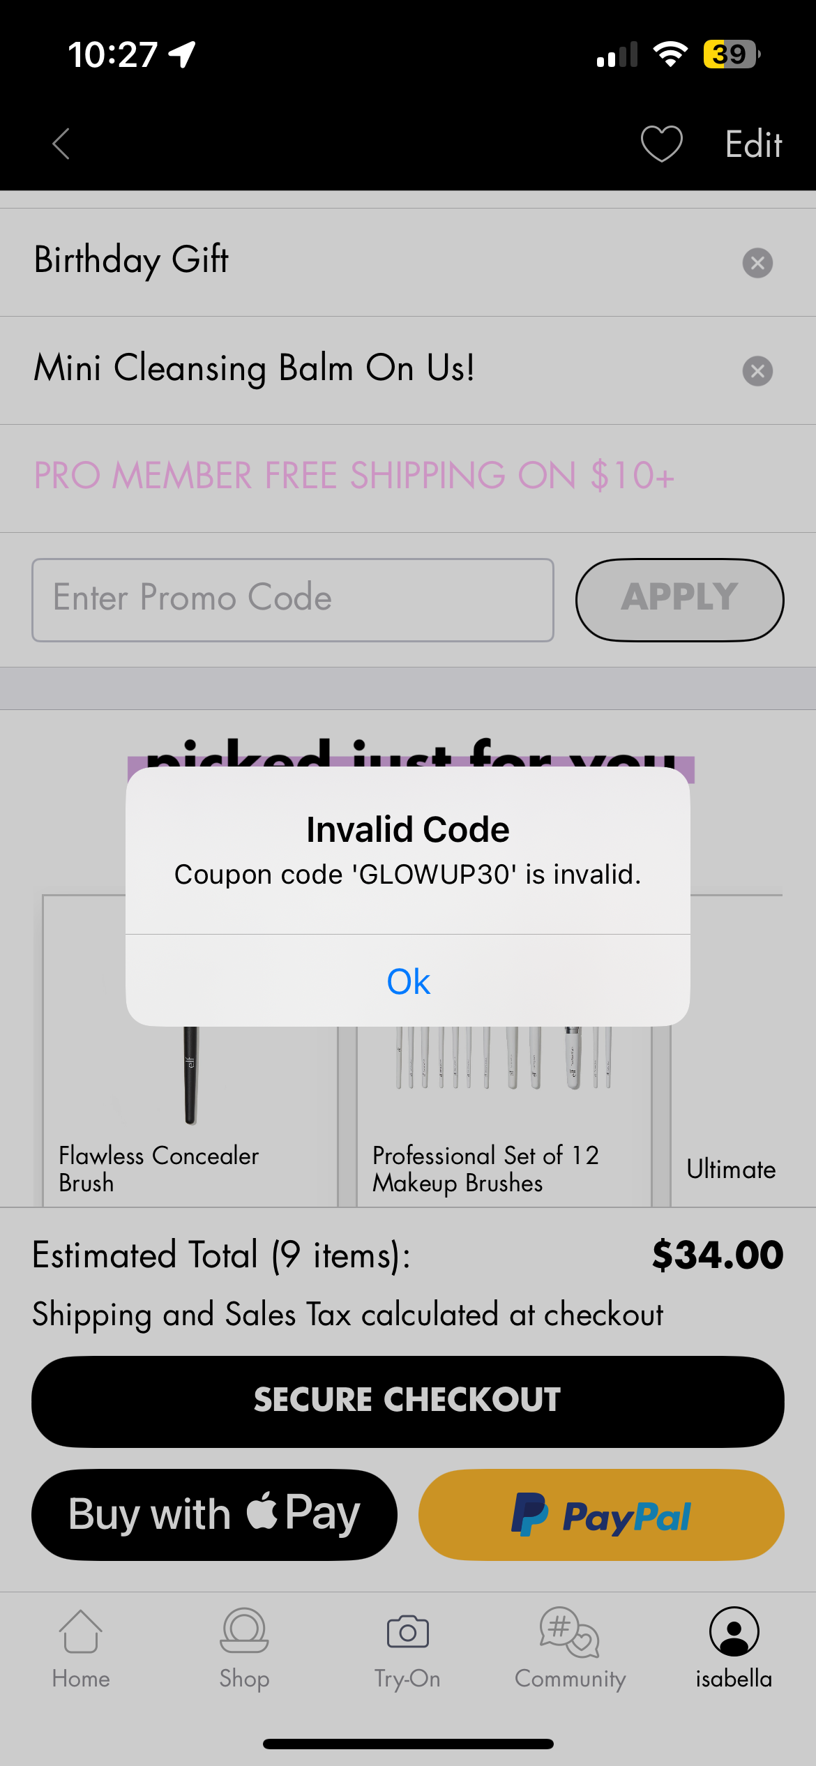Tap the back arrow in header
This screenshot has width=816, height=1766.
coord(61,144)
